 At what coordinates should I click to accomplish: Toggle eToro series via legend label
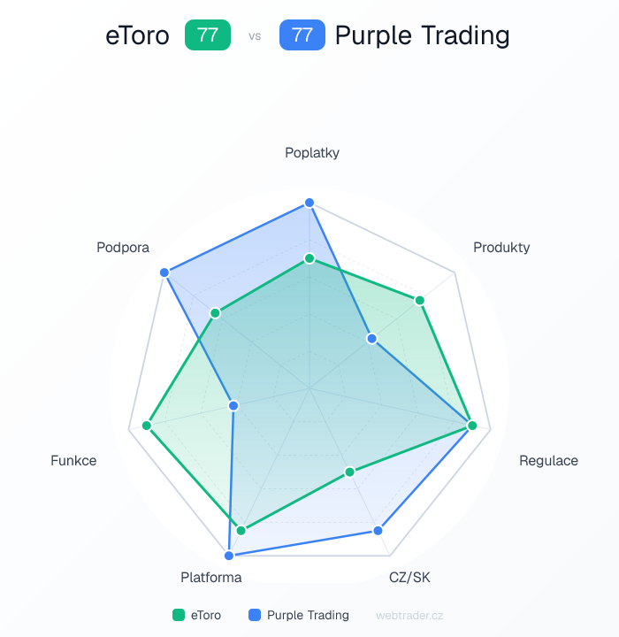[x=205, y=615]
